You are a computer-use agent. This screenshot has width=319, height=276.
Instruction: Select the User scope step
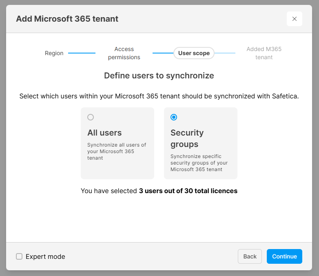(194, 53)
